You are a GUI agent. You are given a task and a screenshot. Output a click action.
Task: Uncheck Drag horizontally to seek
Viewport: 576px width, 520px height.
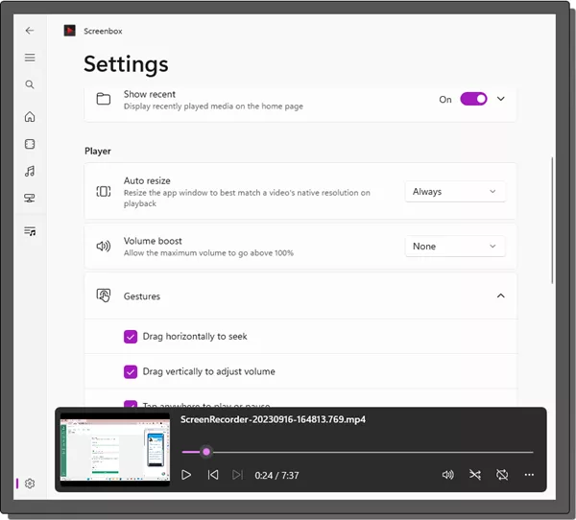coord(131,337)
